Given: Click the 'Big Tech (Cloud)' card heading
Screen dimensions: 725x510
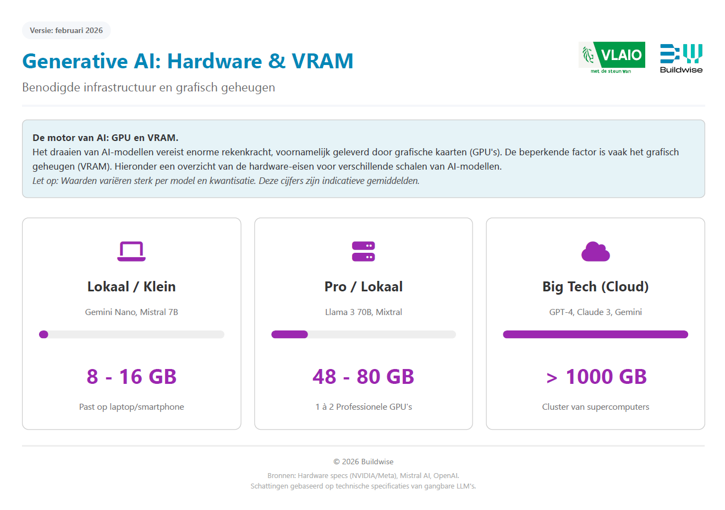Looking at the screenshot, I should [x=596, y=286].
